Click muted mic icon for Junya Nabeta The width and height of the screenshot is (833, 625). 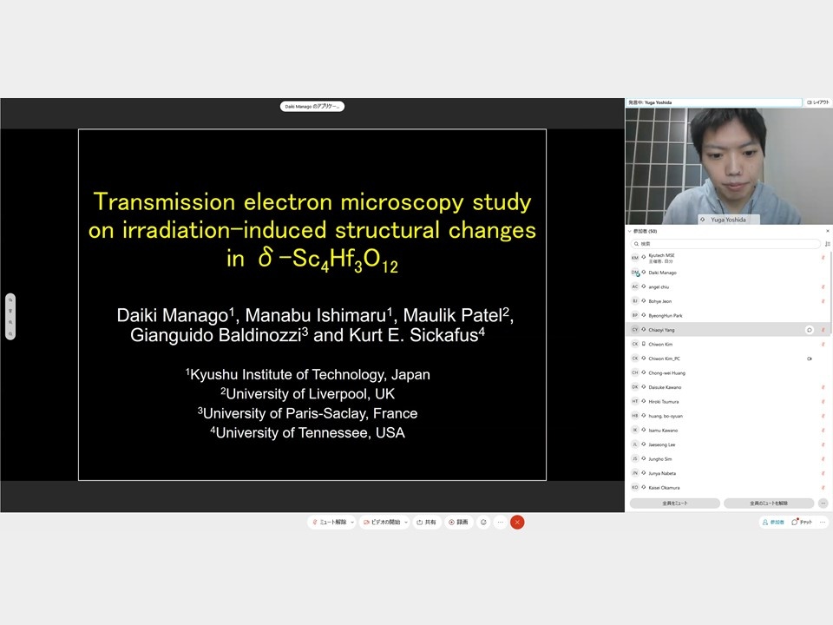pos(823,473)
